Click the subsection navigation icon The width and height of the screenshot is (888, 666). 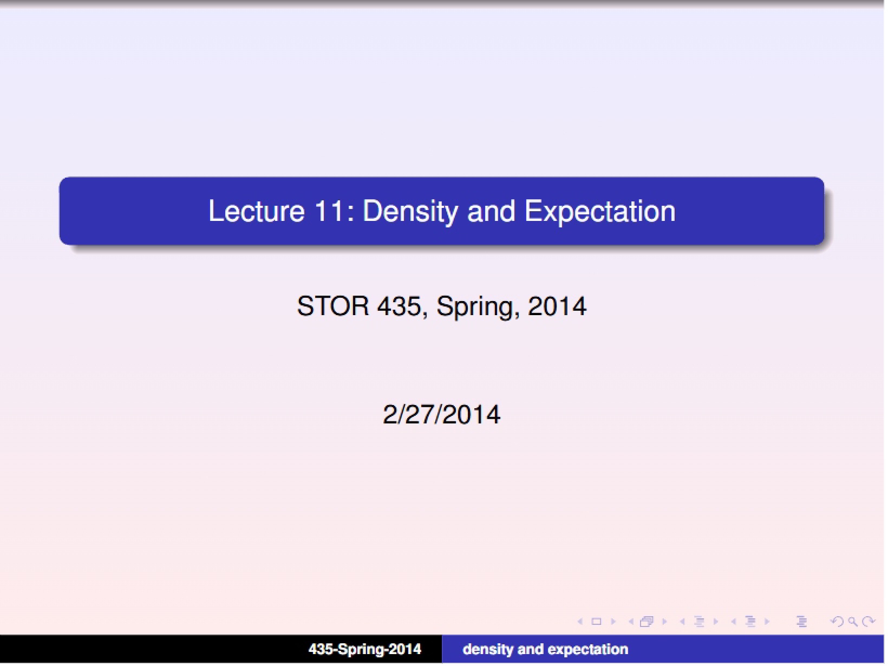[x=699, y=622]
